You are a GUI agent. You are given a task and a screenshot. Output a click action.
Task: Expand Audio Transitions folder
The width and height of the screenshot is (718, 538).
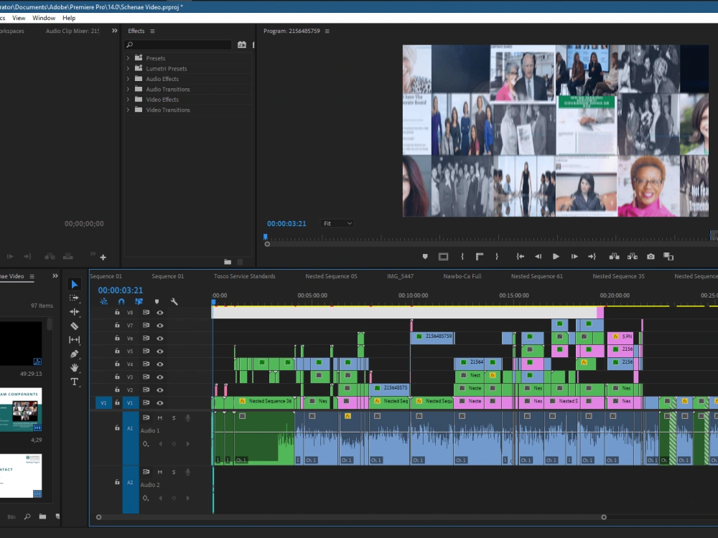[129, 89]
